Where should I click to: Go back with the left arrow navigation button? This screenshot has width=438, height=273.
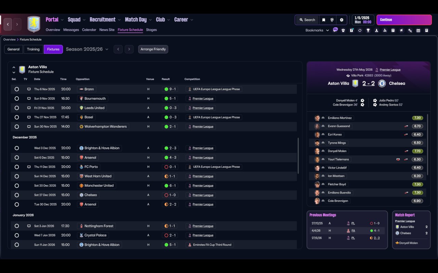point(8,24)
